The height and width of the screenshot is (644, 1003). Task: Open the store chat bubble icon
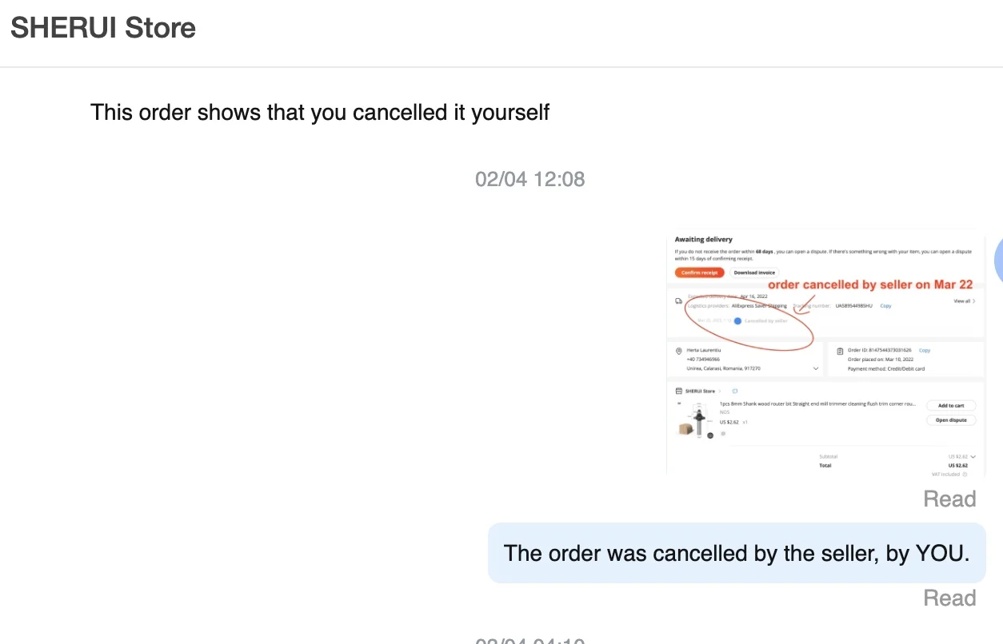click(x=735, y=392)
